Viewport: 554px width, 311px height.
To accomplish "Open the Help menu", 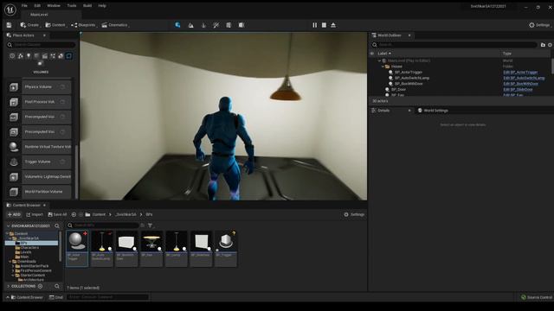I will [x=102, y=6].
